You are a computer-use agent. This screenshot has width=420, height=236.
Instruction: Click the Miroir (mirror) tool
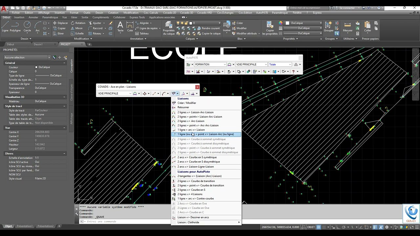coord(76,28)
